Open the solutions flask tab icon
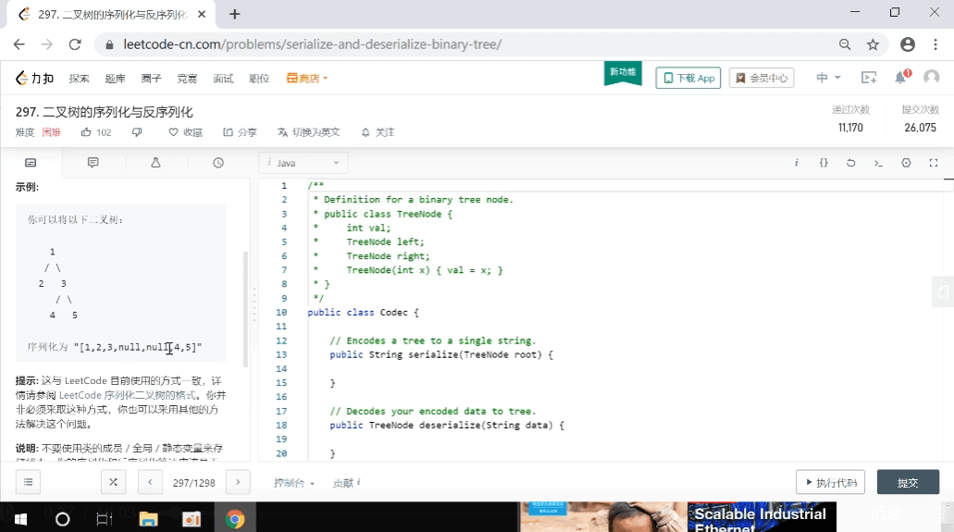The width and height of the screenshot is (954, 532). click(155, 163)
